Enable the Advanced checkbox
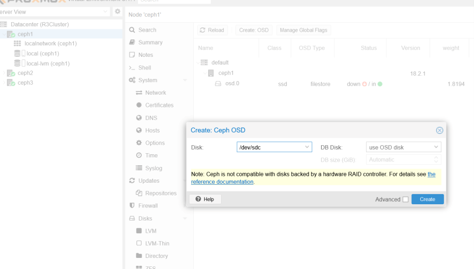 click(405, 200)
